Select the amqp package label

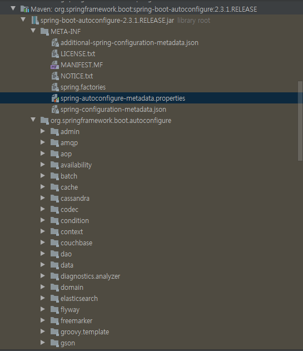click(x=69, y=143)
